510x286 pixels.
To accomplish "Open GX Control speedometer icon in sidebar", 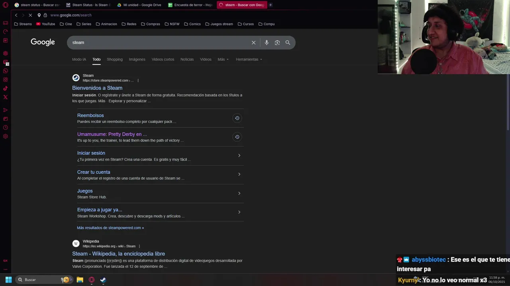I will [x=6, y=31].
